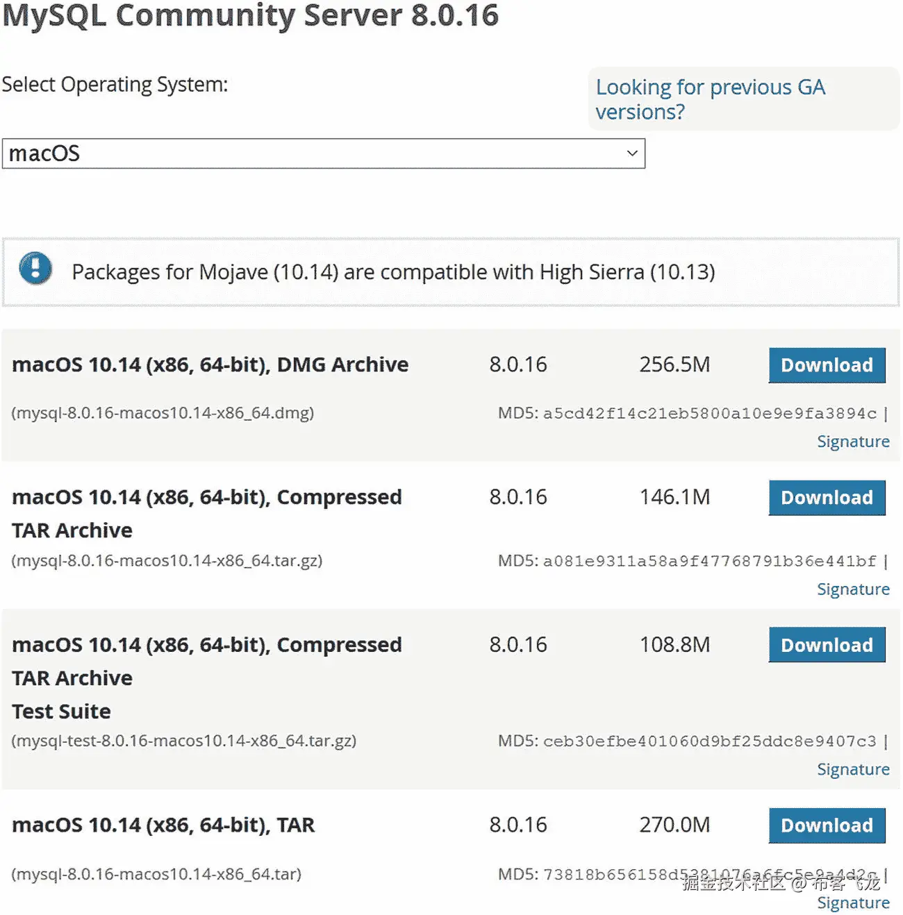Image resolution: width=903 pixels, height=915 pixels.
Task: Click the DMG Archive MD5 checksum
Action: [x=709, y=414]
